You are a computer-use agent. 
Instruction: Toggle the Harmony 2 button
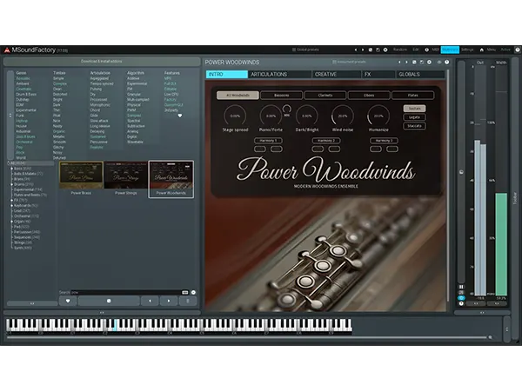click(326, 141)
